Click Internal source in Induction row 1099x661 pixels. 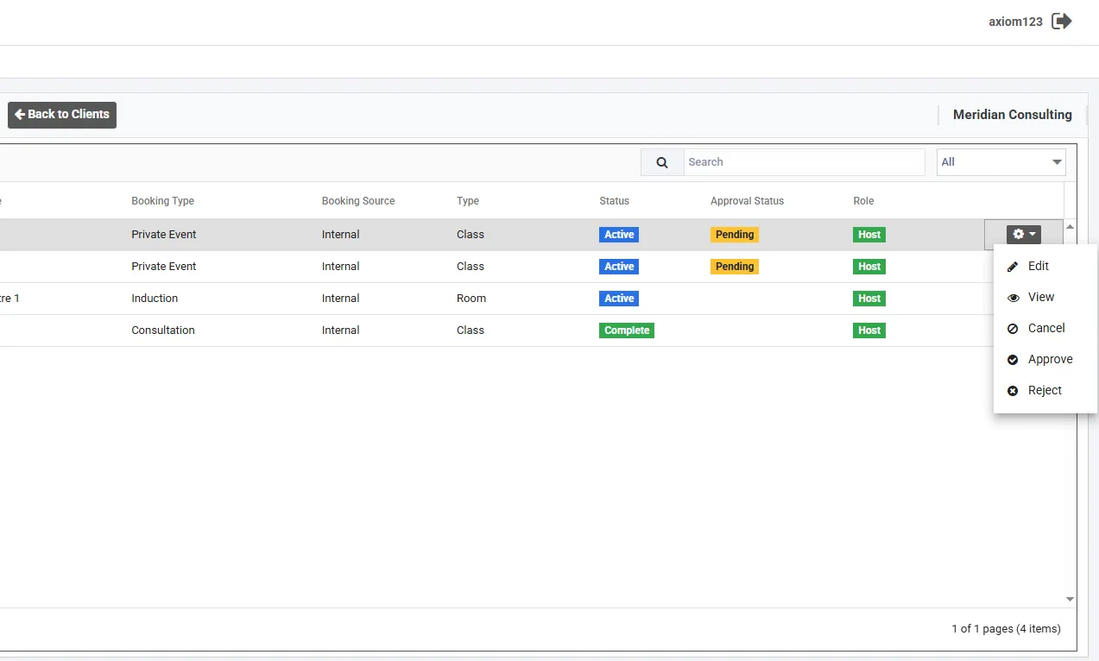click(341, 299)
